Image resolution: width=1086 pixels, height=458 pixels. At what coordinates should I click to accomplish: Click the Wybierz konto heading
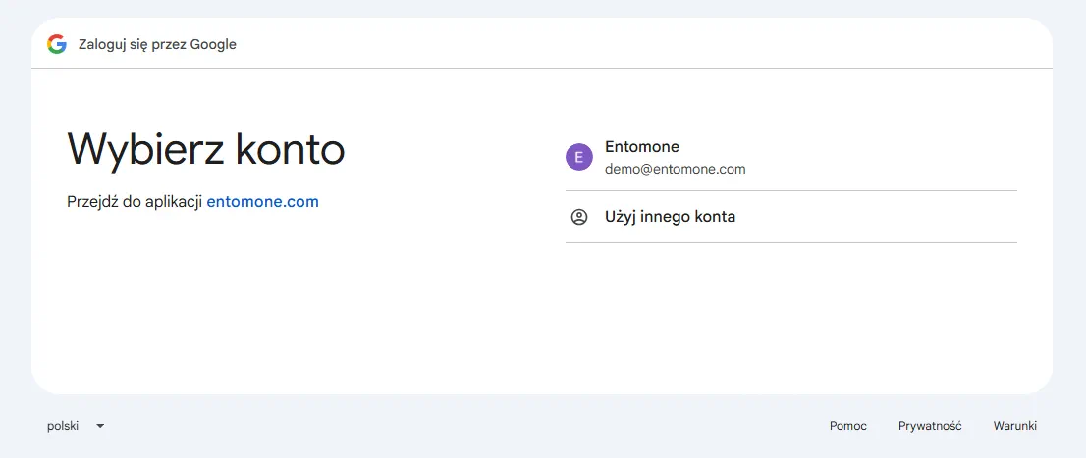pos(205,149)
